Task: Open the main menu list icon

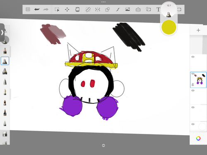Action: pyautogui.click(x=28, y=10)
